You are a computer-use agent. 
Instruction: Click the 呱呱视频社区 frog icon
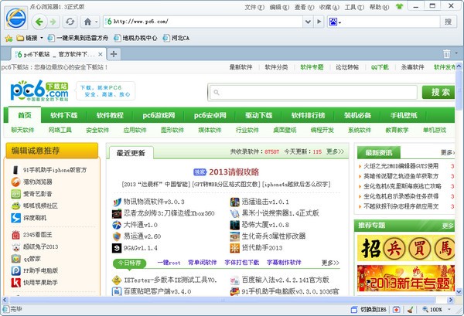coord(15,206)
